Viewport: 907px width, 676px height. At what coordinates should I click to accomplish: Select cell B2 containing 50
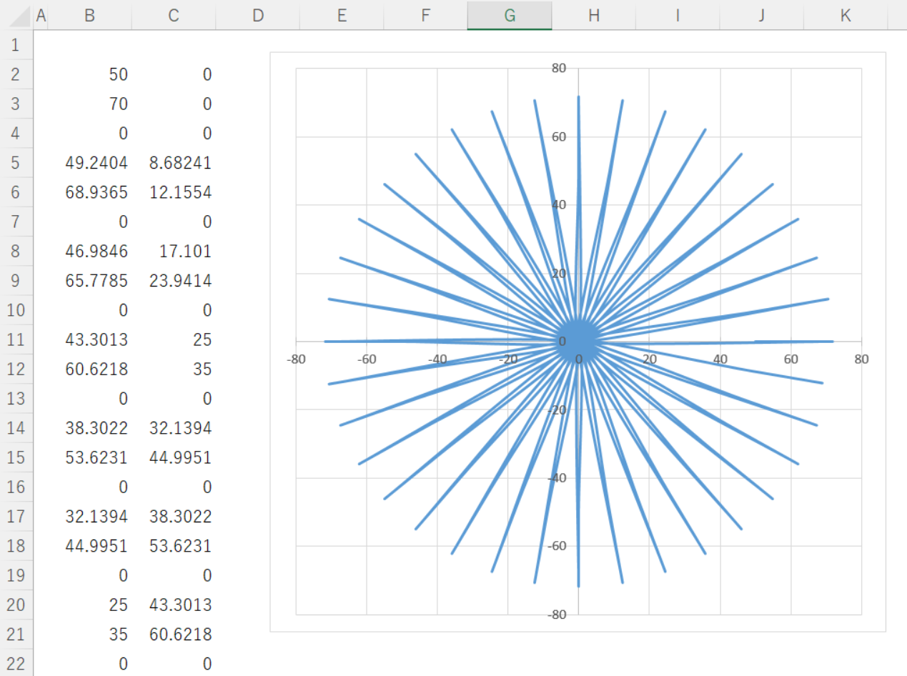89,74
